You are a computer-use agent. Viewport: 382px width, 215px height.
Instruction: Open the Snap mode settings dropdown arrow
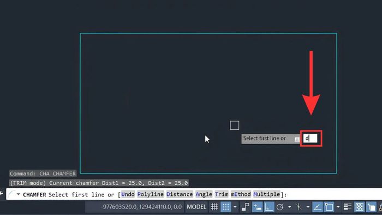point(235,207)
